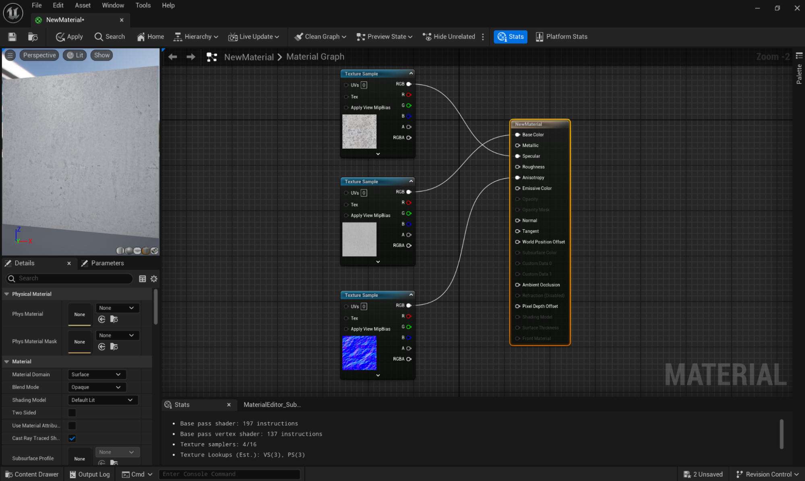Click the graph back arrow
The width and height of the screenshot is (805, 481).
(173, 57)
